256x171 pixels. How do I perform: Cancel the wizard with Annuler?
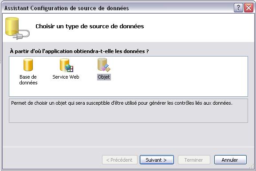(230, 160)
